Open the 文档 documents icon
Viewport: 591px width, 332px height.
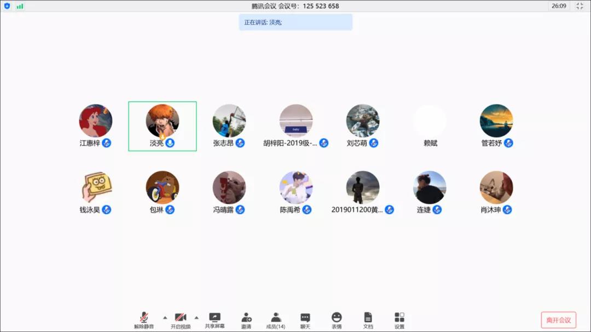[x=368, y=317]
